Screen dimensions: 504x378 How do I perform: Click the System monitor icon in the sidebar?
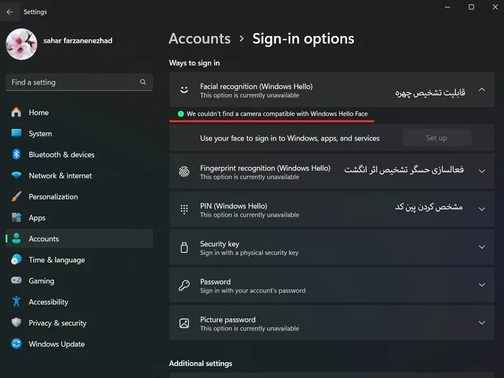coord(16,133)
